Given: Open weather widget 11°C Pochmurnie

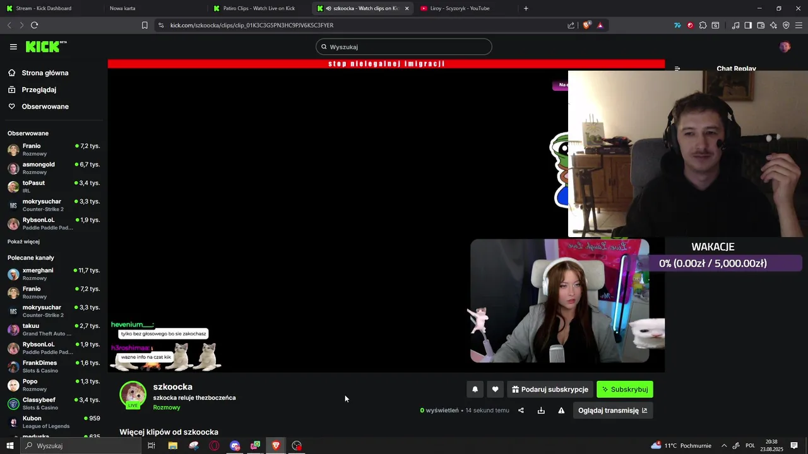Looking at the screenshot, I should [x=682, y=445].
